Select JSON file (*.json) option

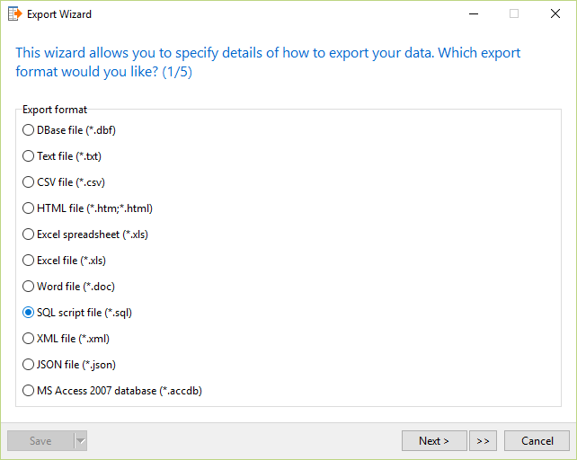pos(69,365)
